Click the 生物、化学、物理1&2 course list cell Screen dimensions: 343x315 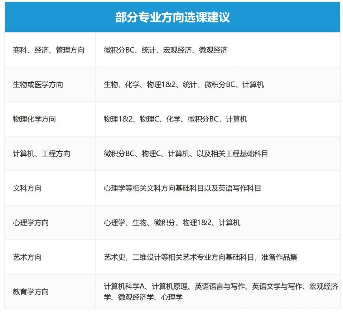pyautogui.click(x=218, y=85)
